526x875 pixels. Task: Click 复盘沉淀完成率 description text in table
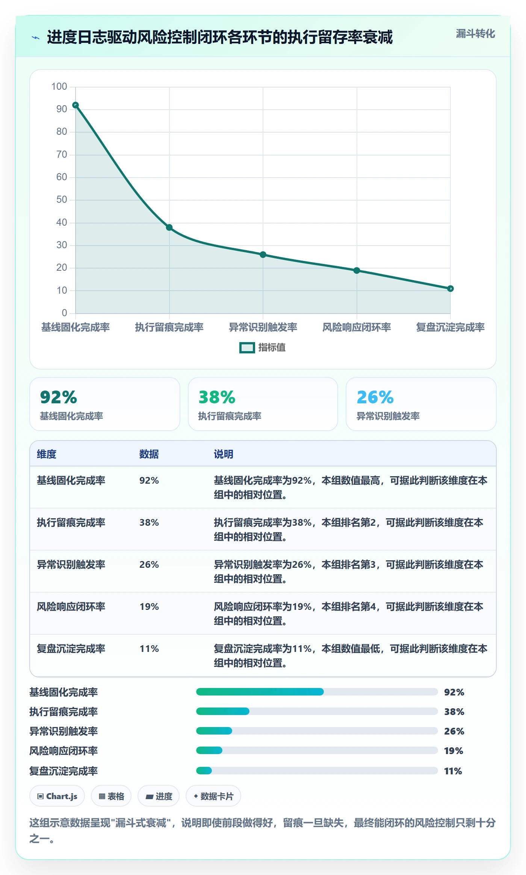tap(351, 656)
